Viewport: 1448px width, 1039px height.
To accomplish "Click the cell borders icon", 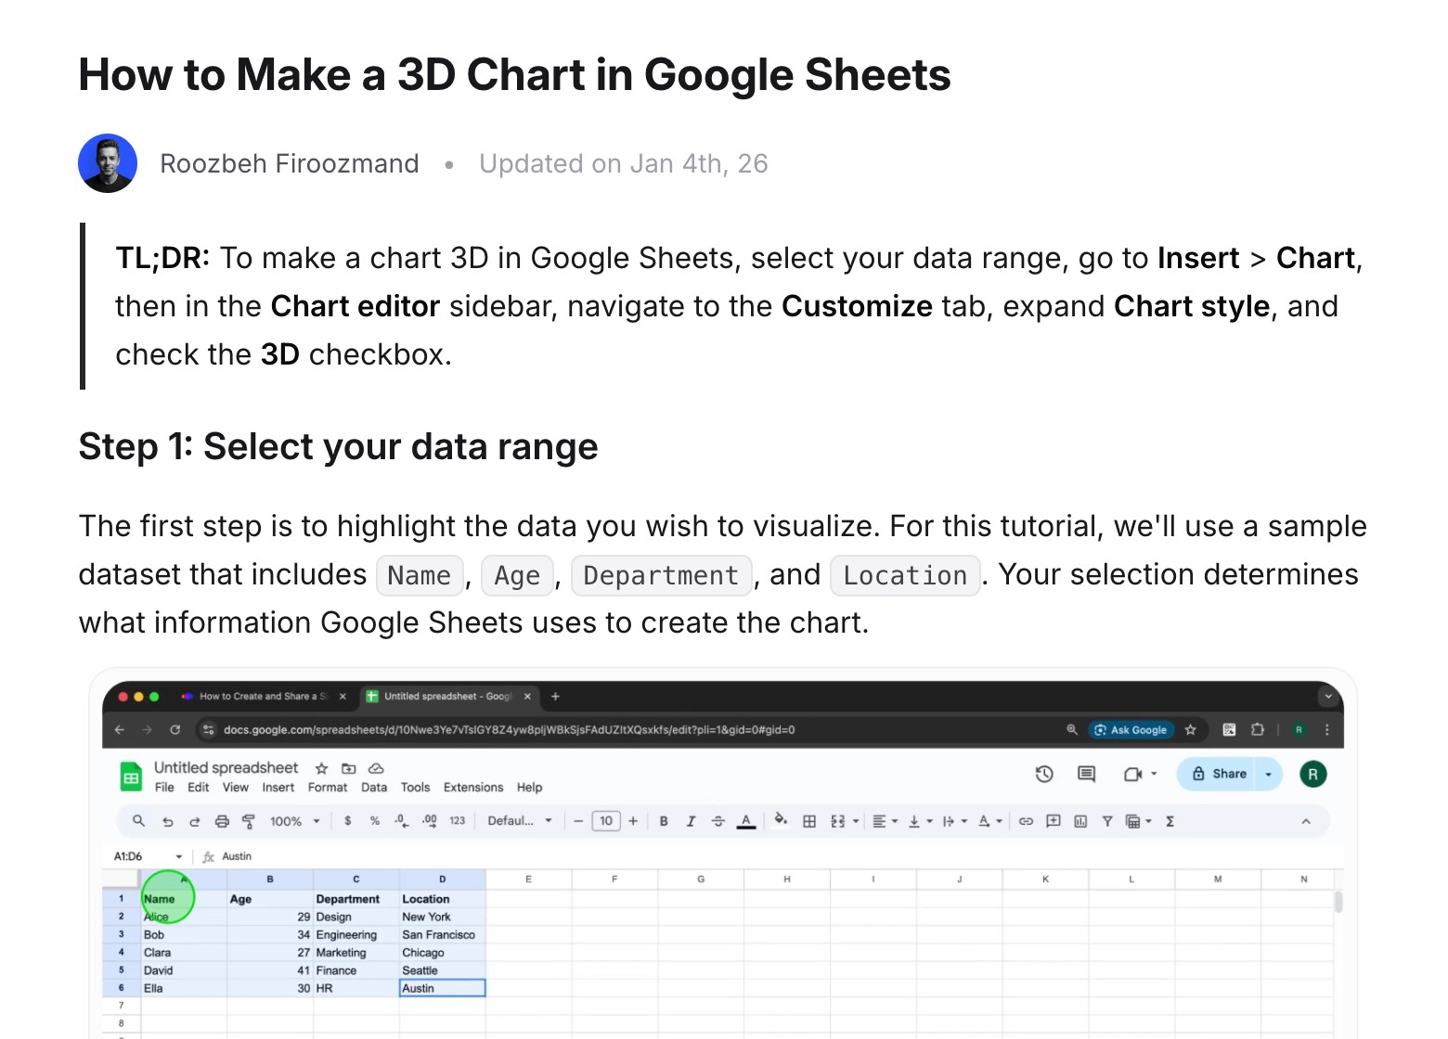I will 809,821.
